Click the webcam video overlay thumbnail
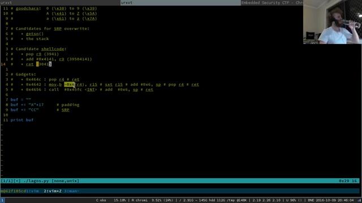 tap(333, 22)
